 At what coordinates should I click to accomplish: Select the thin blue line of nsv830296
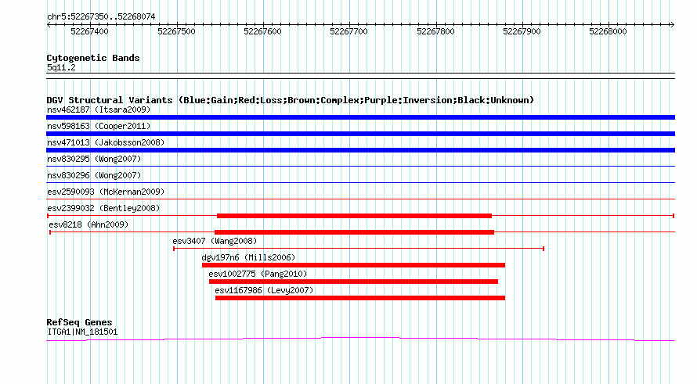pyautogui.click(x=360, y=183)
